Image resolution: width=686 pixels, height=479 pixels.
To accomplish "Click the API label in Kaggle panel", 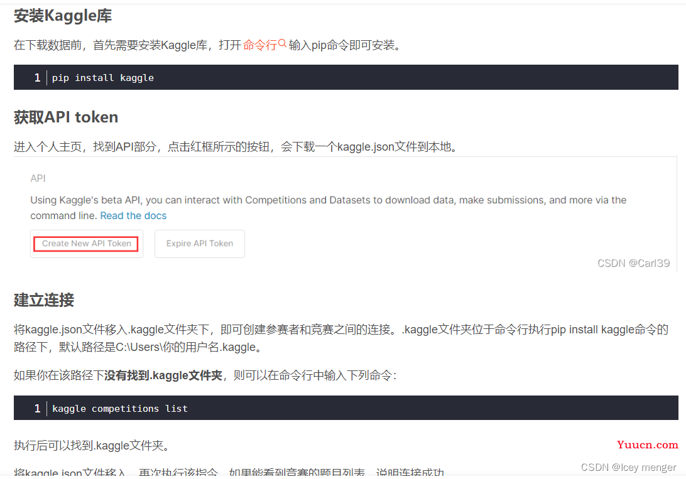I will (38, 178).
